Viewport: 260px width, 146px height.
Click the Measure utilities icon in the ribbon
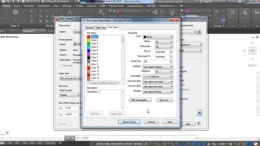pos(232,13)
